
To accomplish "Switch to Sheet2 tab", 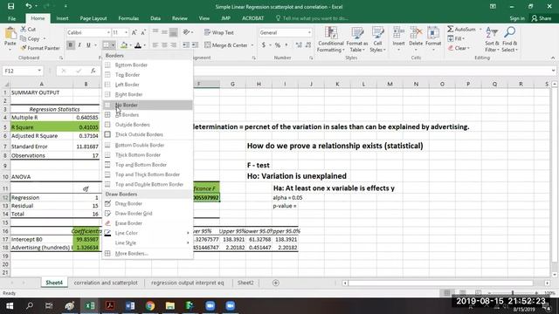I will [245, 283].
